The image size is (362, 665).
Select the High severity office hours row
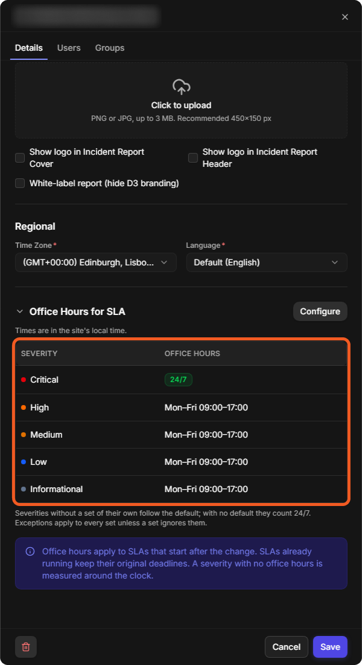(x=181, y=407)
